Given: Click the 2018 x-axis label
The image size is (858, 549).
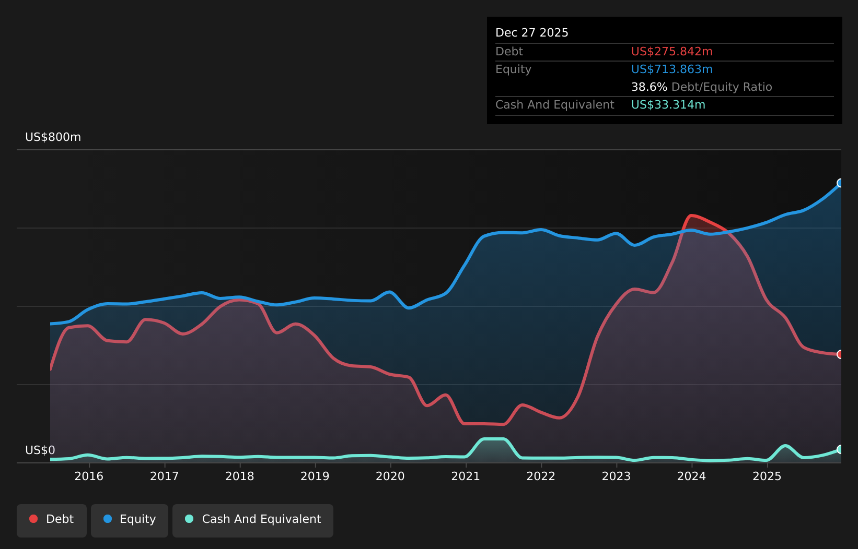Looking at the screenshot, I should [240, 476].
